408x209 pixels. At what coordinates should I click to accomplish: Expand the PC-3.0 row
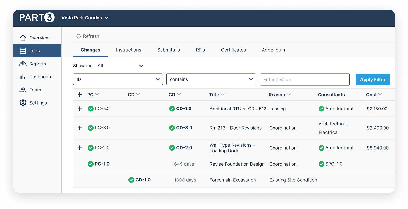coord(80,128)
